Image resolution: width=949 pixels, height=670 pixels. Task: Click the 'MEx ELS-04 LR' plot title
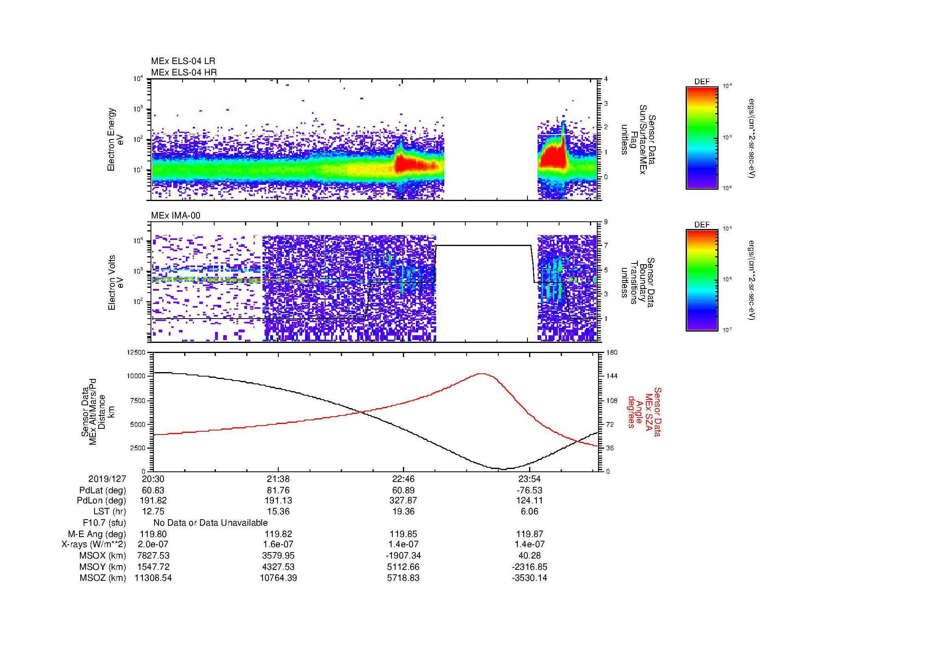tap(183, 61)
